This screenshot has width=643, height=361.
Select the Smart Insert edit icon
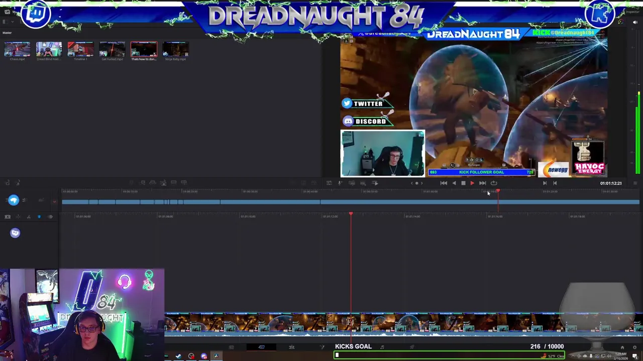[x=131, y=183]
